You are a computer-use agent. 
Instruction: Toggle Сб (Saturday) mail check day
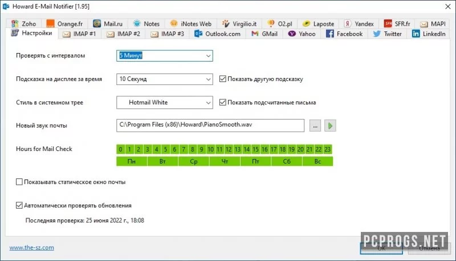click(287, 161)
